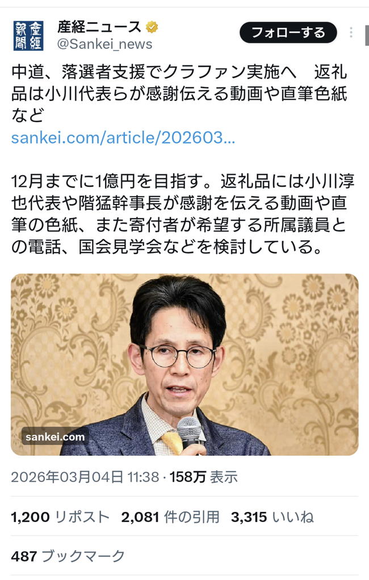This screenshot has height=580, width=369.
Task: Open the 487 bookmarks count
Action: [x=68, y=556]
